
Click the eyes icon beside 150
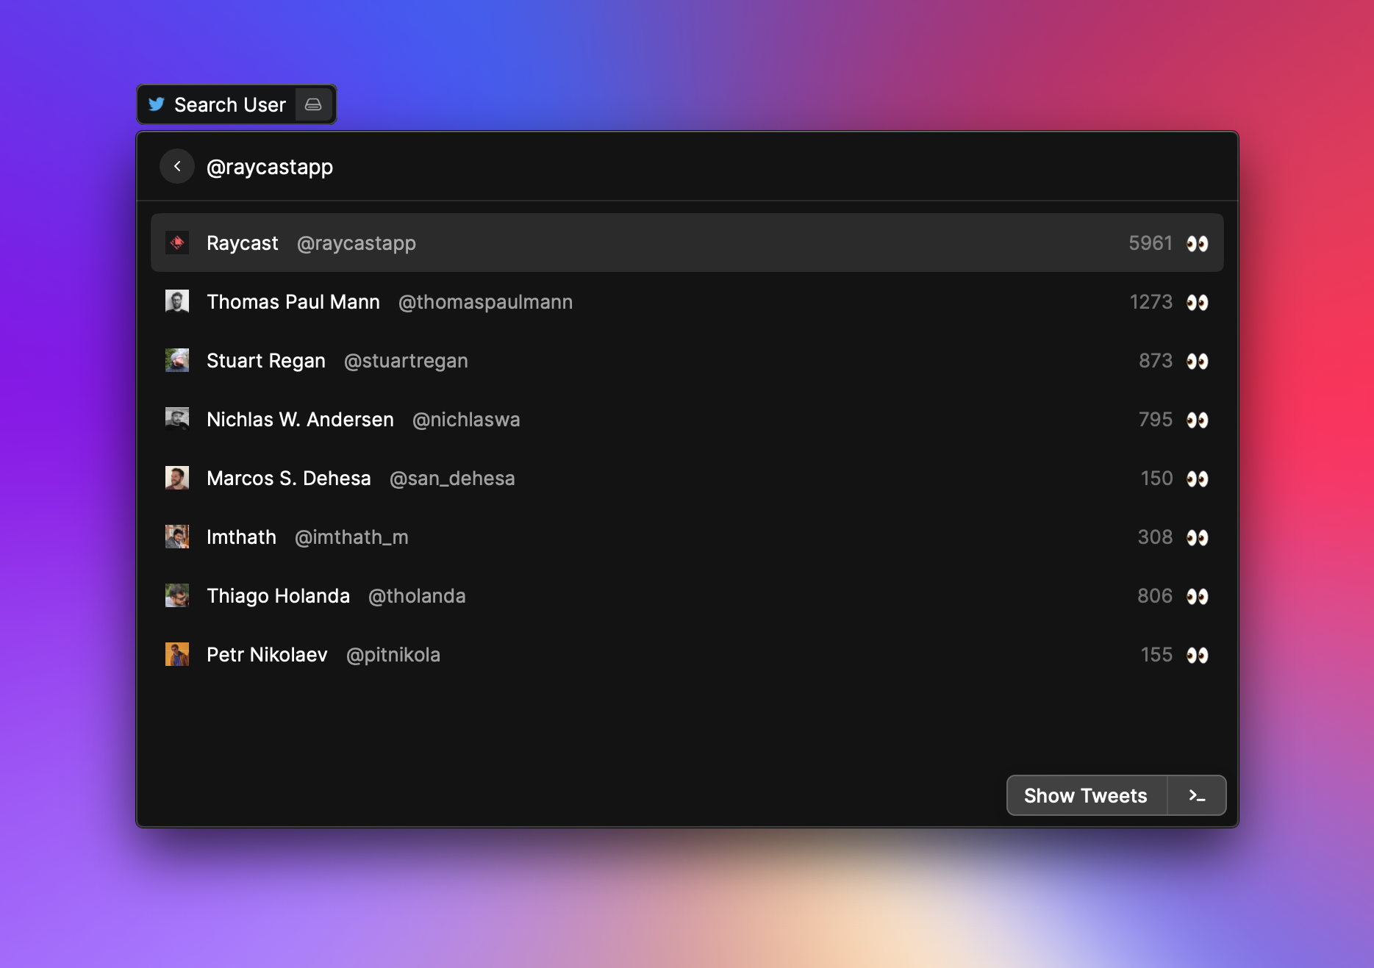pyautogui.click(x=1198, y=478)
